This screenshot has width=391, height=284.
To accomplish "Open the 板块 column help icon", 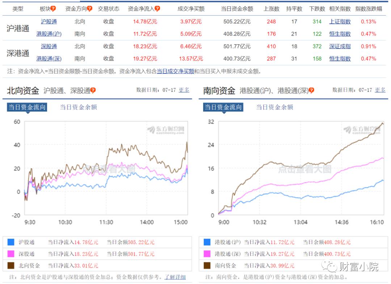I will click(53, 9).
